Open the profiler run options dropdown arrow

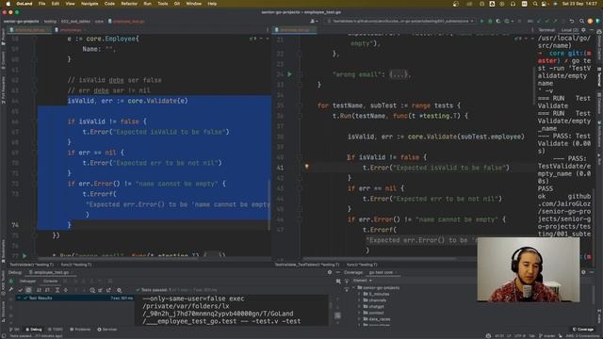coord(512,21)
